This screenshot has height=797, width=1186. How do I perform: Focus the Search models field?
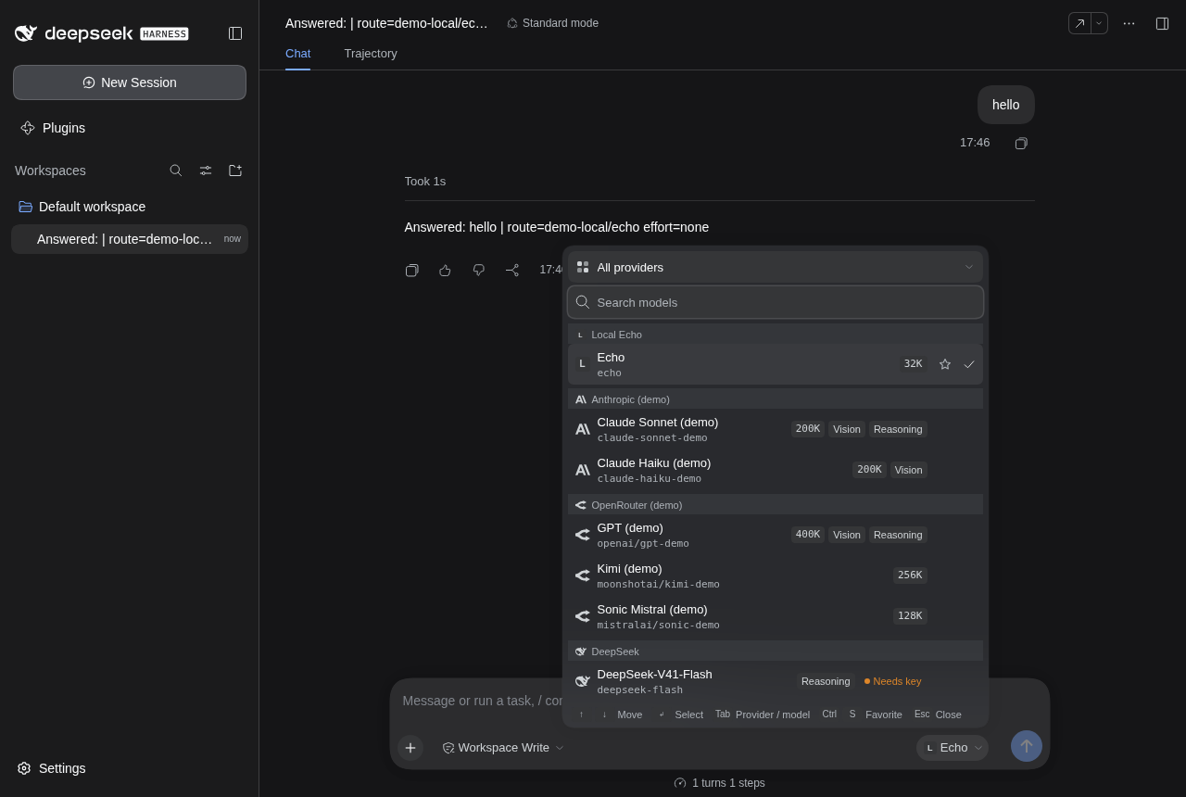tap(776, 302)
